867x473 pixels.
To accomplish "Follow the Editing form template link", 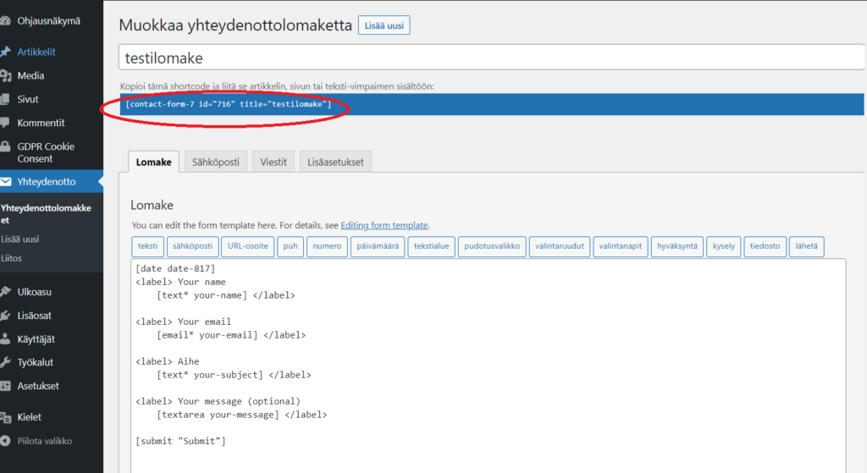I will [384, 225].
